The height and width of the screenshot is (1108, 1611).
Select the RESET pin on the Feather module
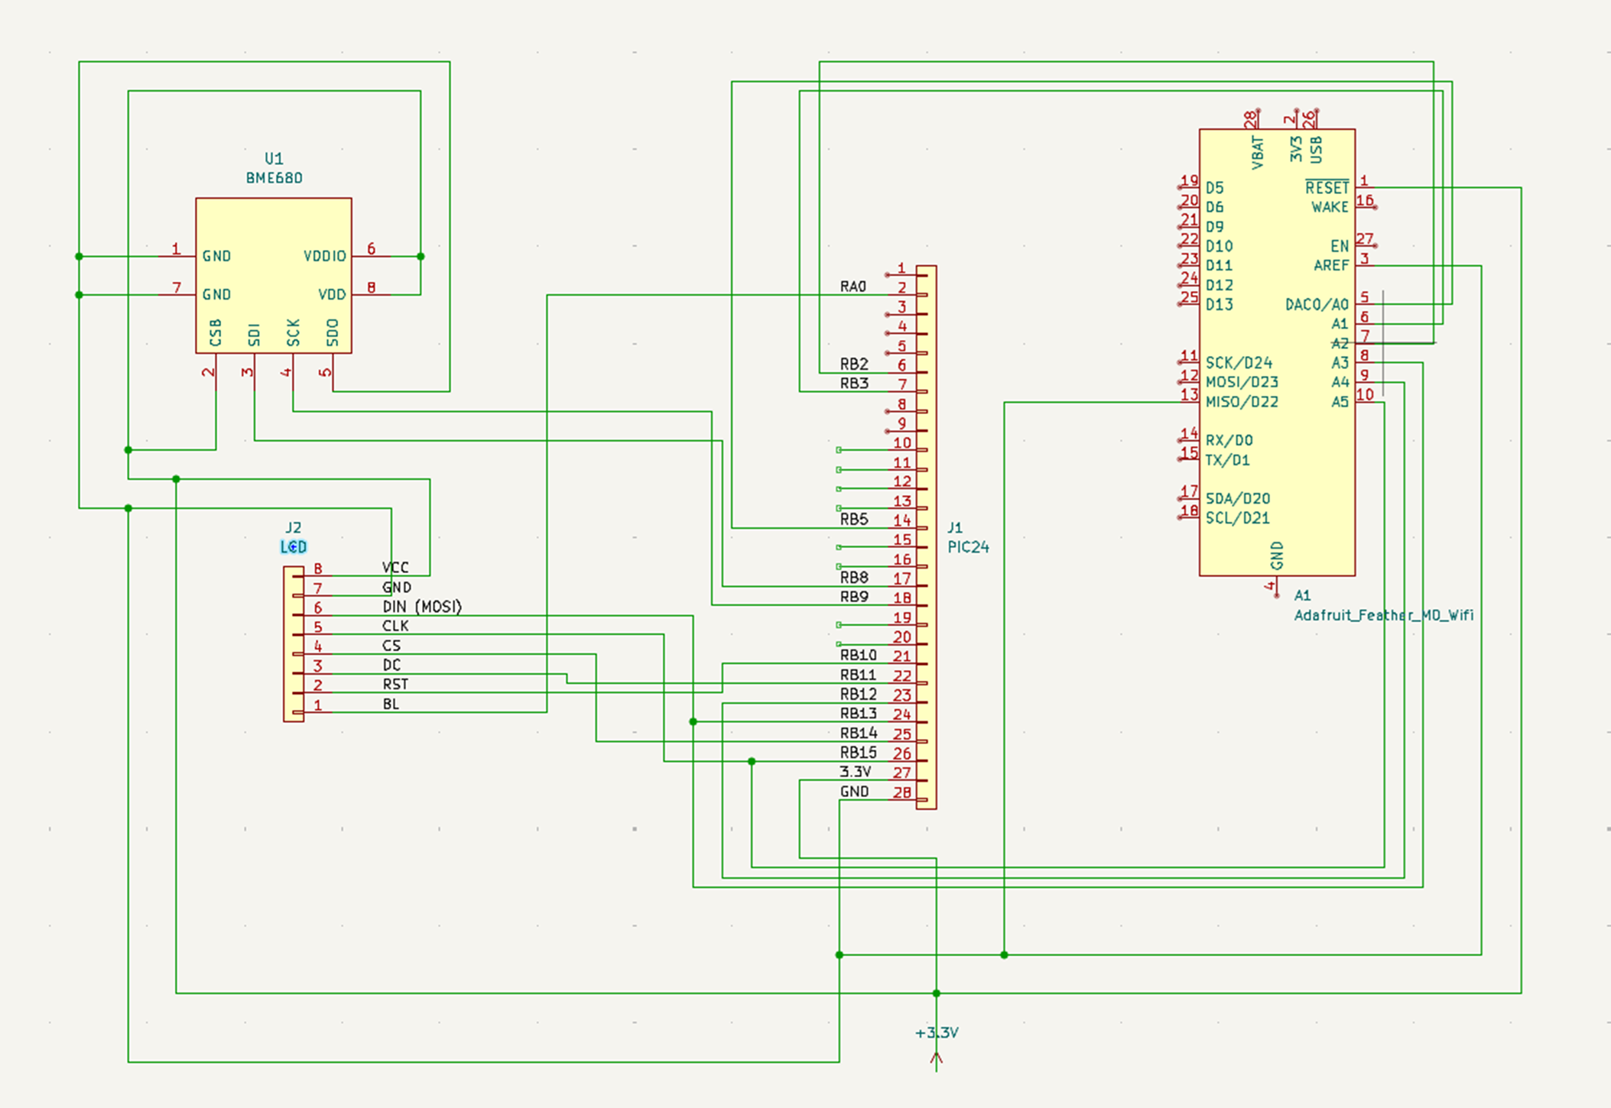[1328, 186]
